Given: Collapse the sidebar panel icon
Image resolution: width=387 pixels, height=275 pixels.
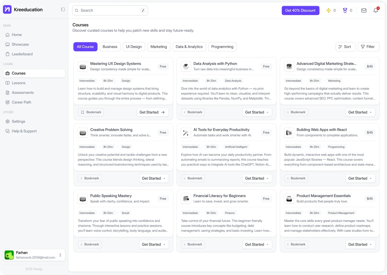Looking at the screenshot, I should click(63, 9).
